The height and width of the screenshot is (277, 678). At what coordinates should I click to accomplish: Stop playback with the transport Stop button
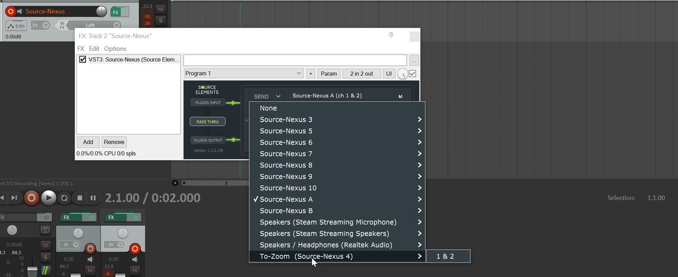(x=80, y=198)
